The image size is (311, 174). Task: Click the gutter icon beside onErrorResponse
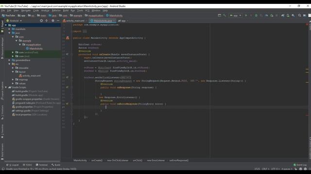click(x=68, y=103)
